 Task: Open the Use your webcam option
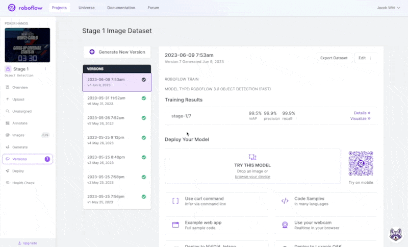pyautogui.click(x=326, y=225)
